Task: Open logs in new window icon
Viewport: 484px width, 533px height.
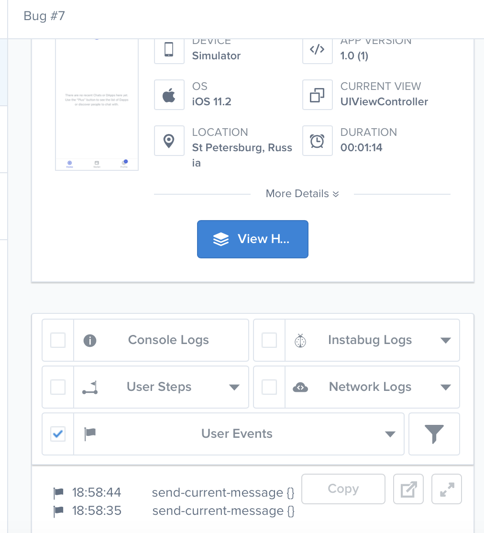Action: pyautogui.click(x=408, y=489)
